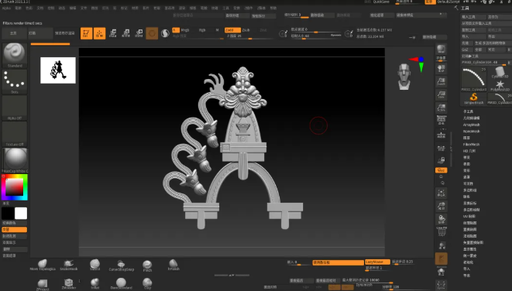Click the GoZ button
The height and width of the screenshot is (291, 512).
pyautogui.click(x=465, y=50)
